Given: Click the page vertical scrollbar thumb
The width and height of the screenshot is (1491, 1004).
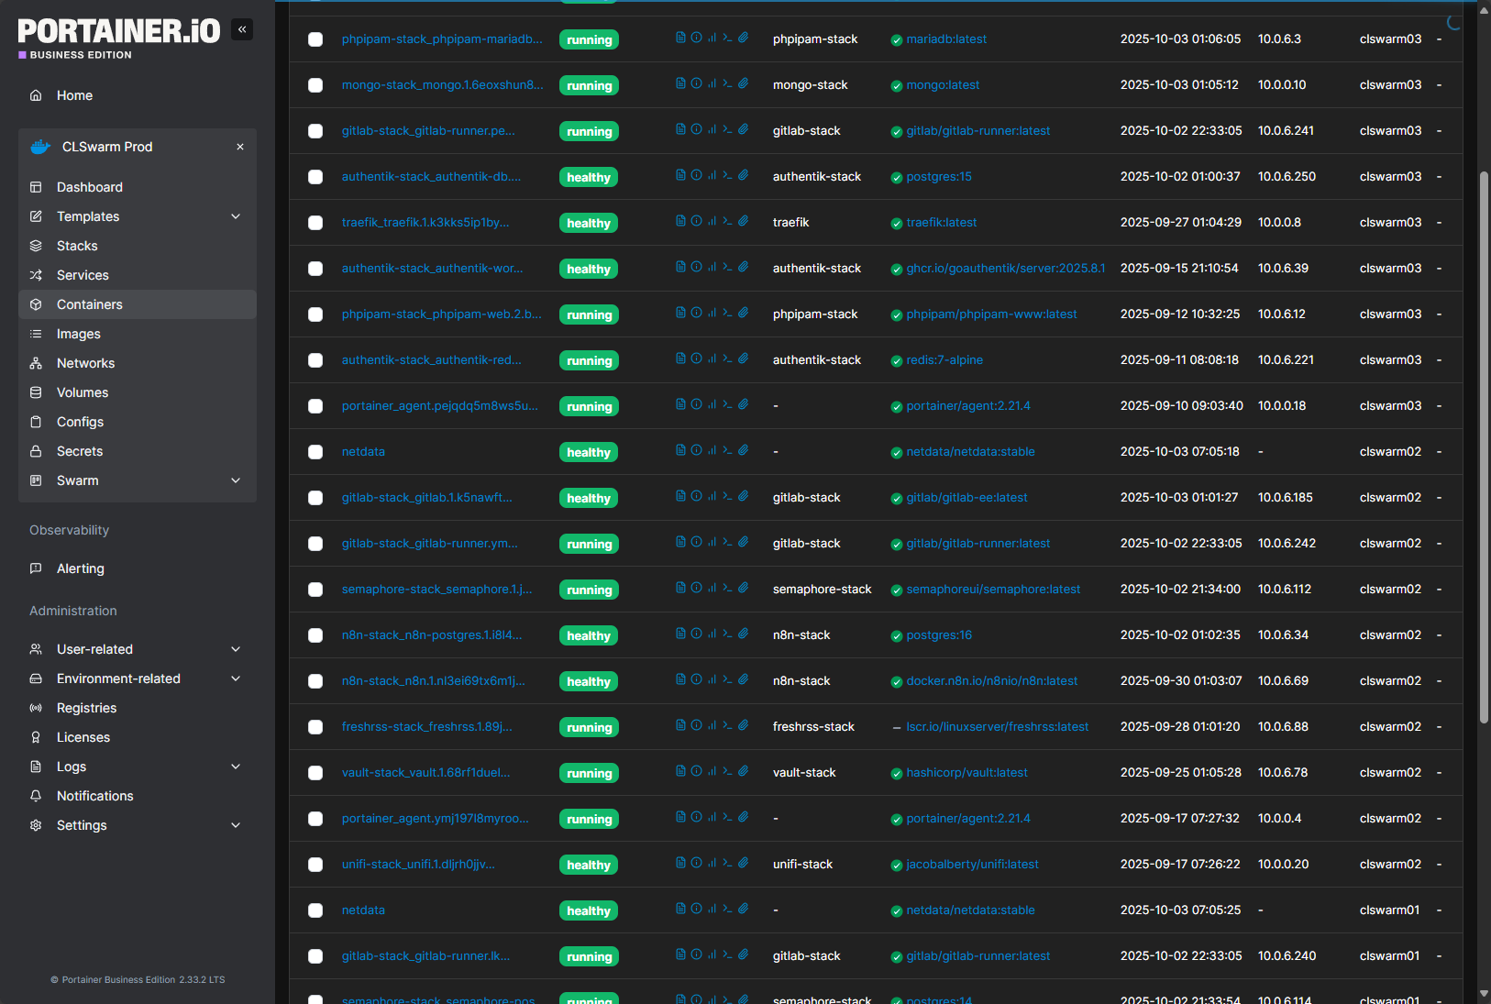Looking at the screenshot, I should click(1484, 447).
